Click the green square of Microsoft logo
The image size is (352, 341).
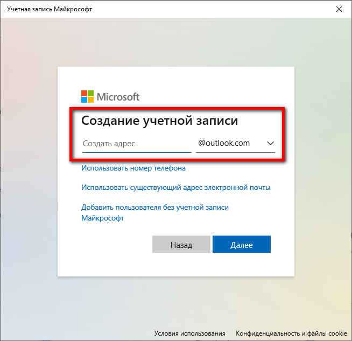point(91,94)
